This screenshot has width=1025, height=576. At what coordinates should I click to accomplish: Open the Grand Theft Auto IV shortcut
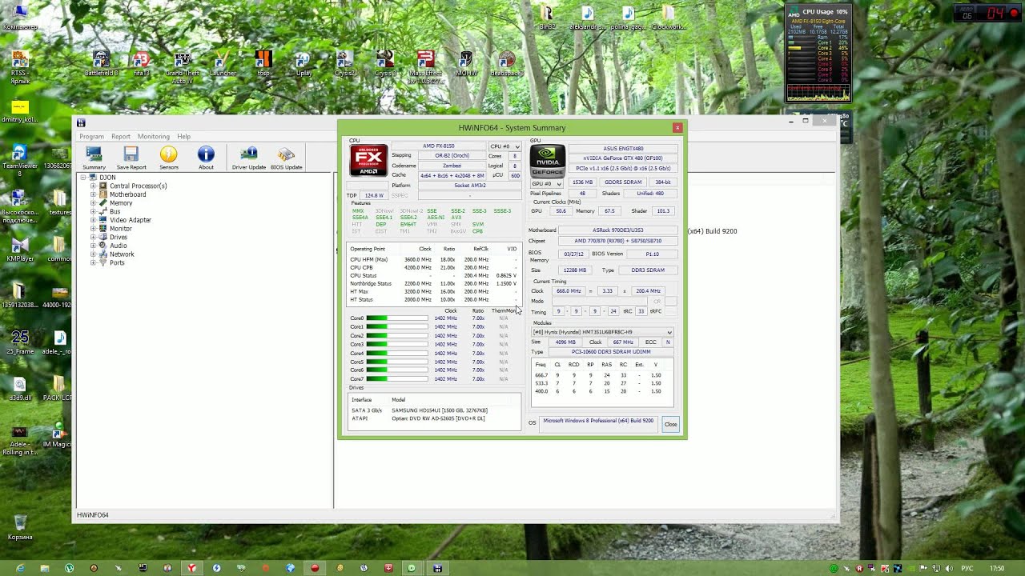pos(182,66)
